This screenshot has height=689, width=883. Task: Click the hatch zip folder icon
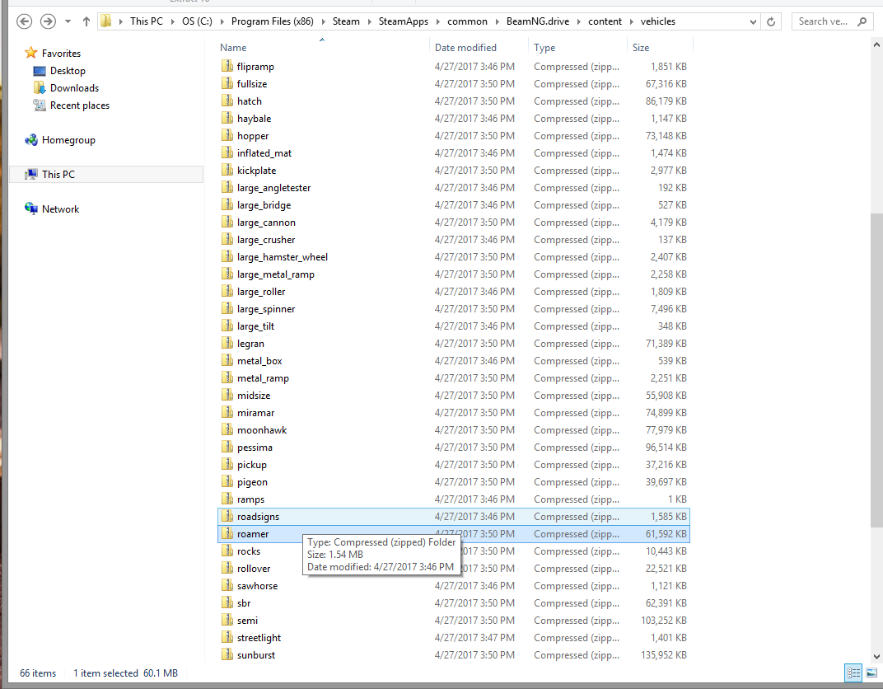(227, 101)
